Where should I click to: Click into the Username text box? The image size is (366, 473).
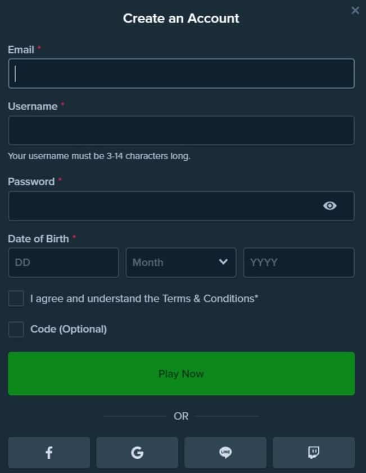click(x=181, y=130)
